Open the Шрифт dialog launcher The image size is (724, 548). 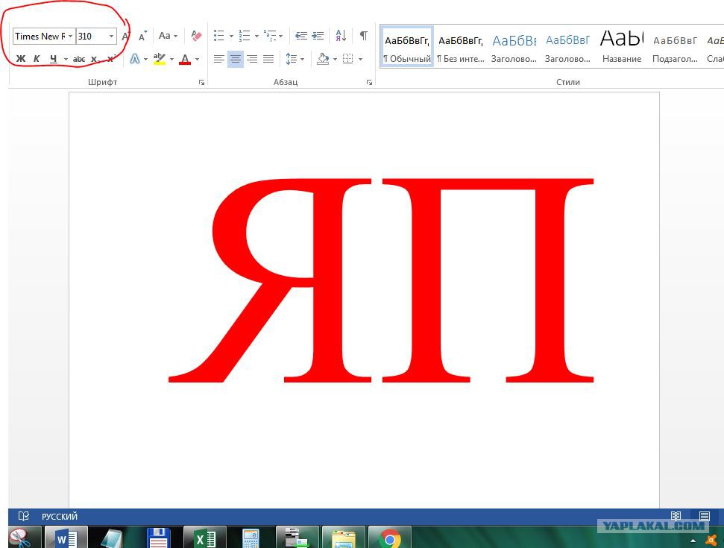(x=202, y=82)
